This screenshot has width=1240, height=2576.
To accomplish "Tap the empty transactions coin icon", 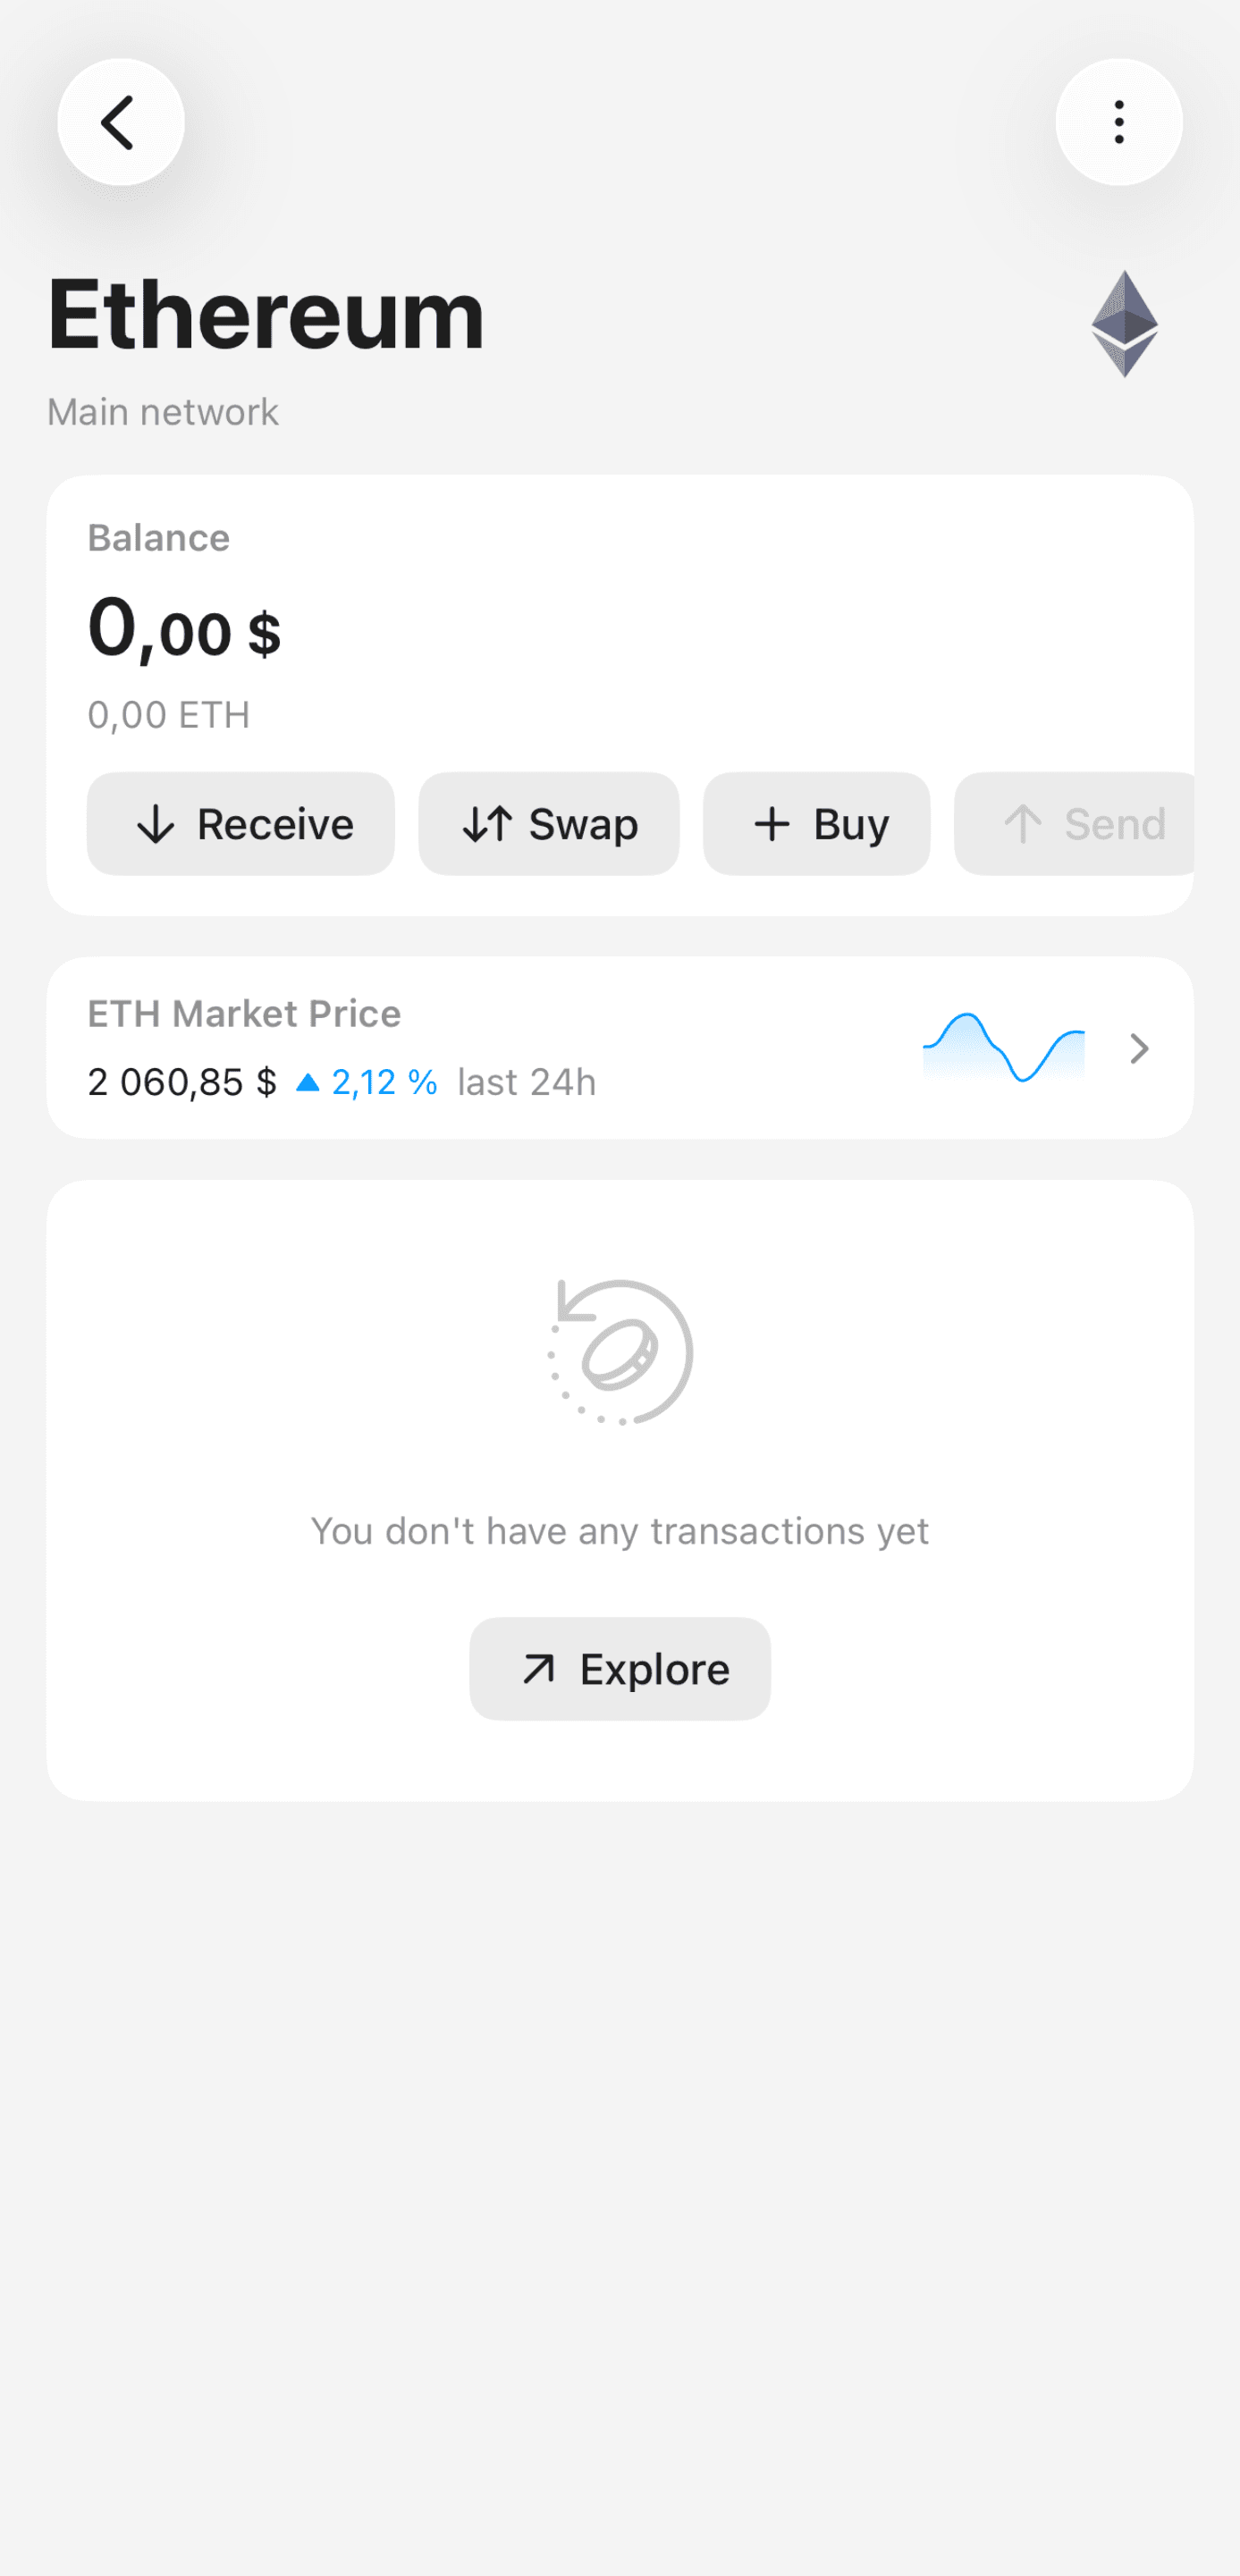I will [x=620, y=1352].
